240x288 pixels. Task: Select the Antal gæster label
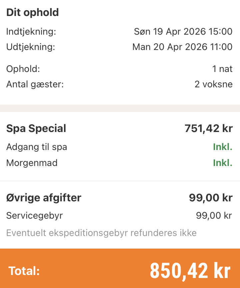click(x=35, y=84)
